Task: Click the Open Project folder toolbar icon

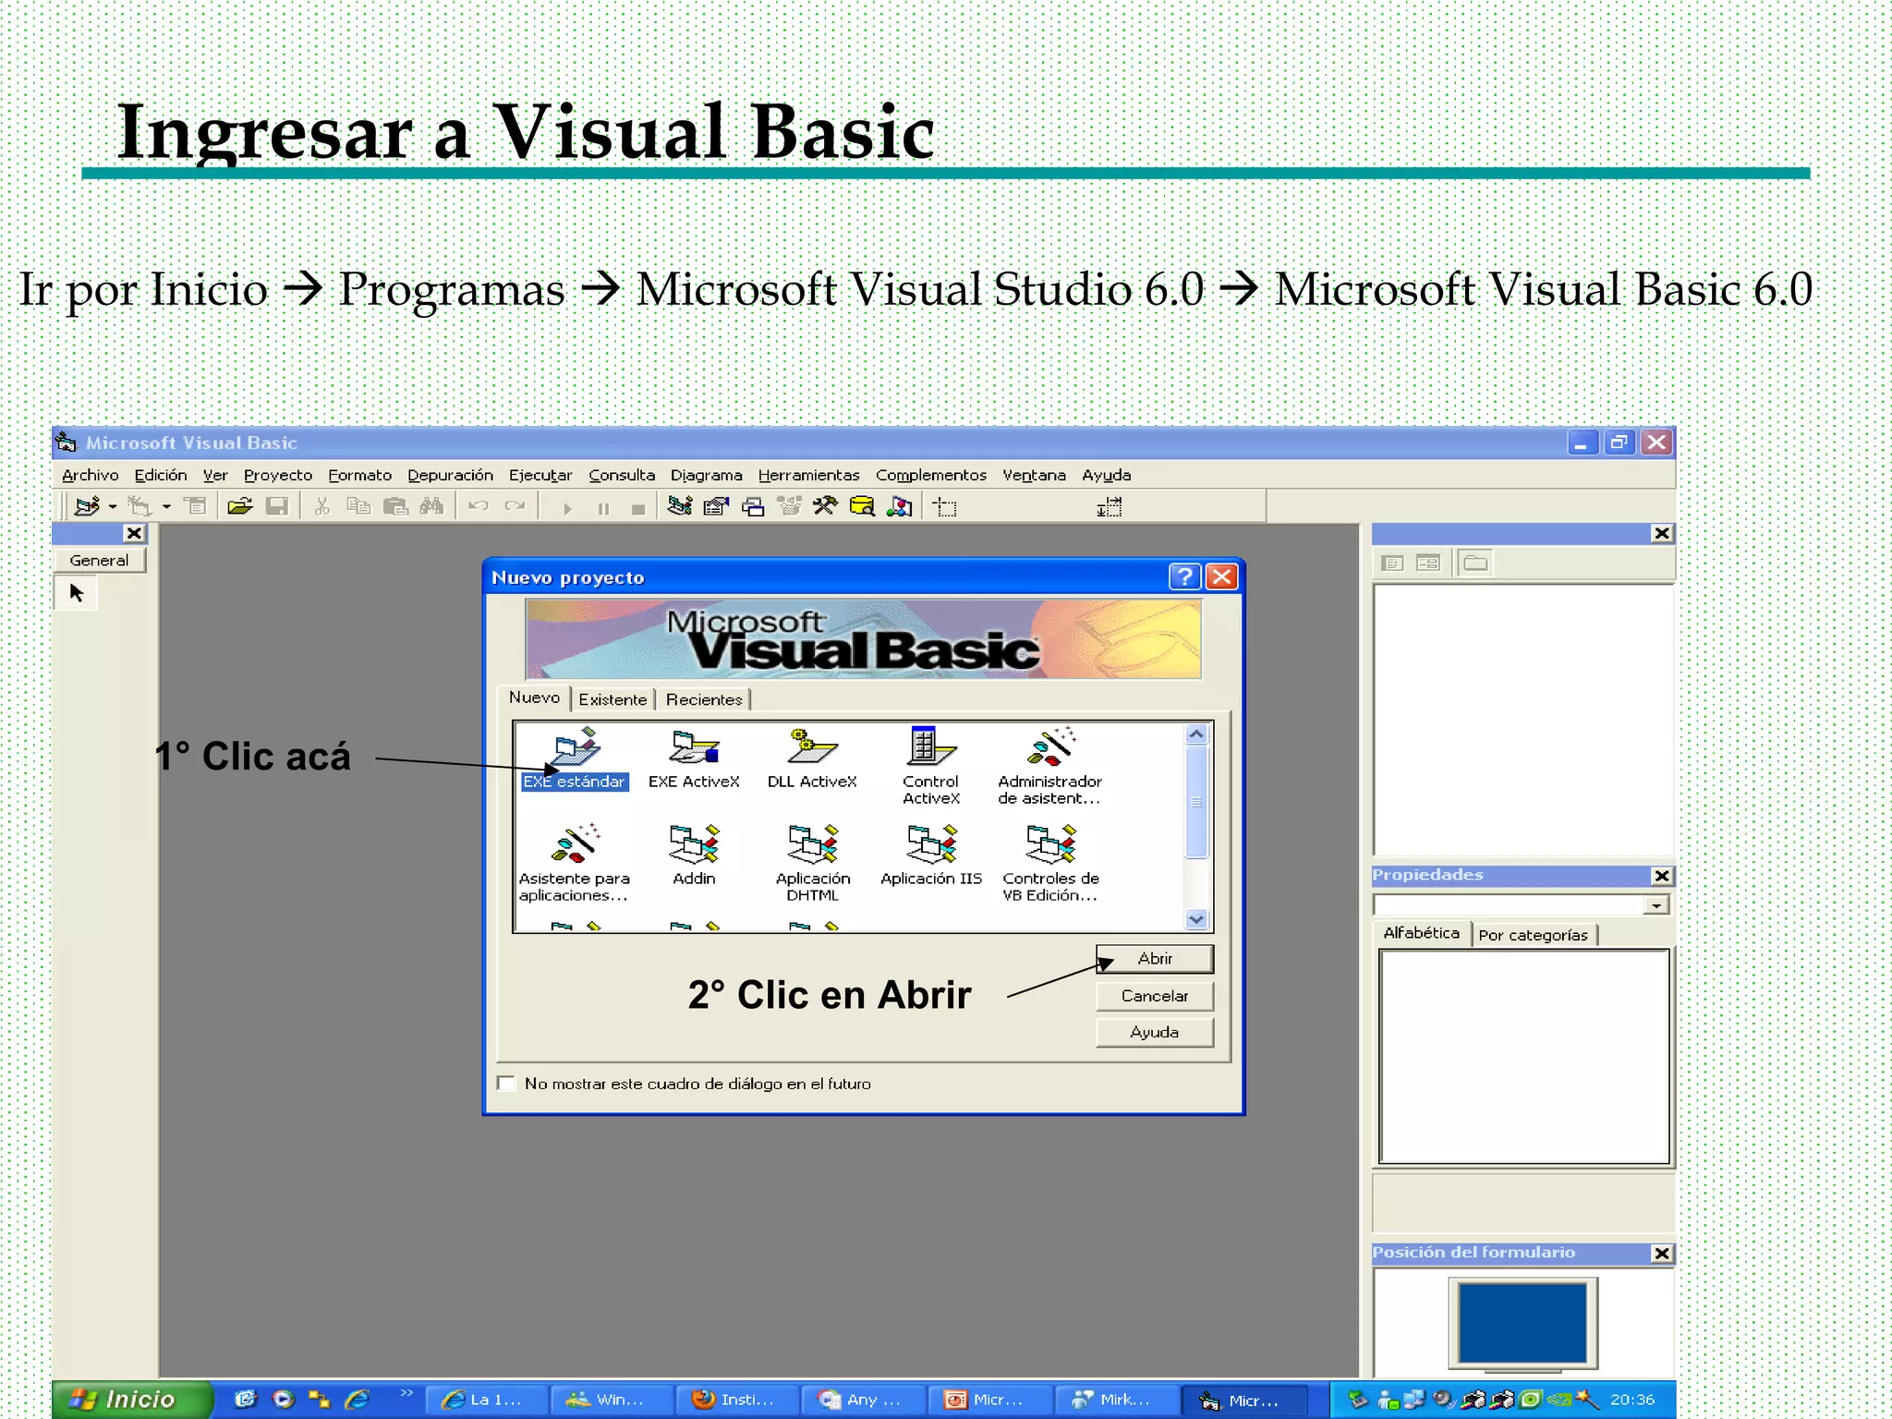Action: [240, 506]
